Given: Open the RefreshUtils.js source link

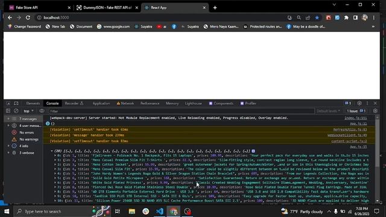Looking at the screenshot, I should [x=350, y=130].
